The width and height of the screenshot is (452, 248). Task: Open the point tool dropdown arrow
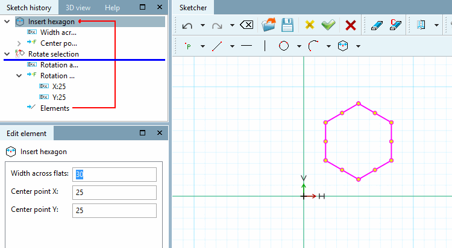pyautogui.click(x=203, y=46)
